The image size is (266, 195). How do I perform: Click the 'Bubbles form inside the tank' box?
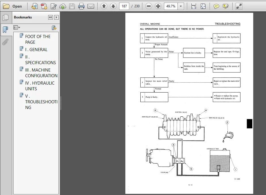(194, 68)
